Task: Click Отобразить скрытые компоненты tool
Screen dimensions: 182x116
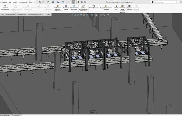Action: coord(57,8)
